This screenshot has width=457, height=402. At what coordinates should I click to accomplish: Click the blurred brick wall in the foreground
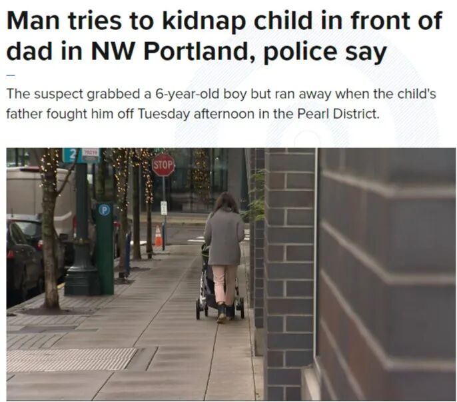[x=386, y=274]
